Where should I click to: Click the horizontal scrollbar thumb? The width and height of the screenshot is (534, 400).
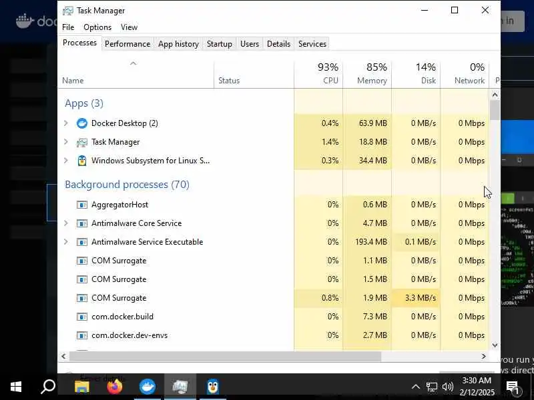(225, 356)
